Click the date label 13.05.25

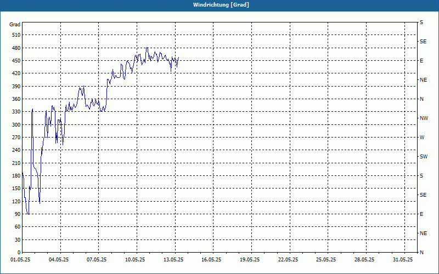[x=173, y=260]
